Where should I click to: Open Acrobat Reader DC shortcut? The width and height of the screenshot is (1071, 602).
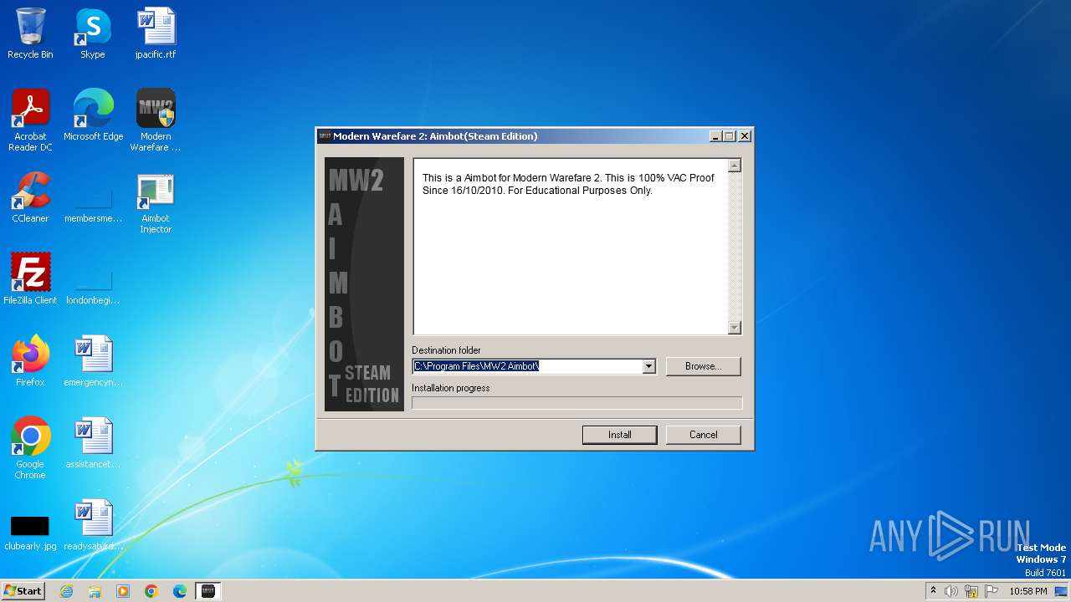click(30, 120)
